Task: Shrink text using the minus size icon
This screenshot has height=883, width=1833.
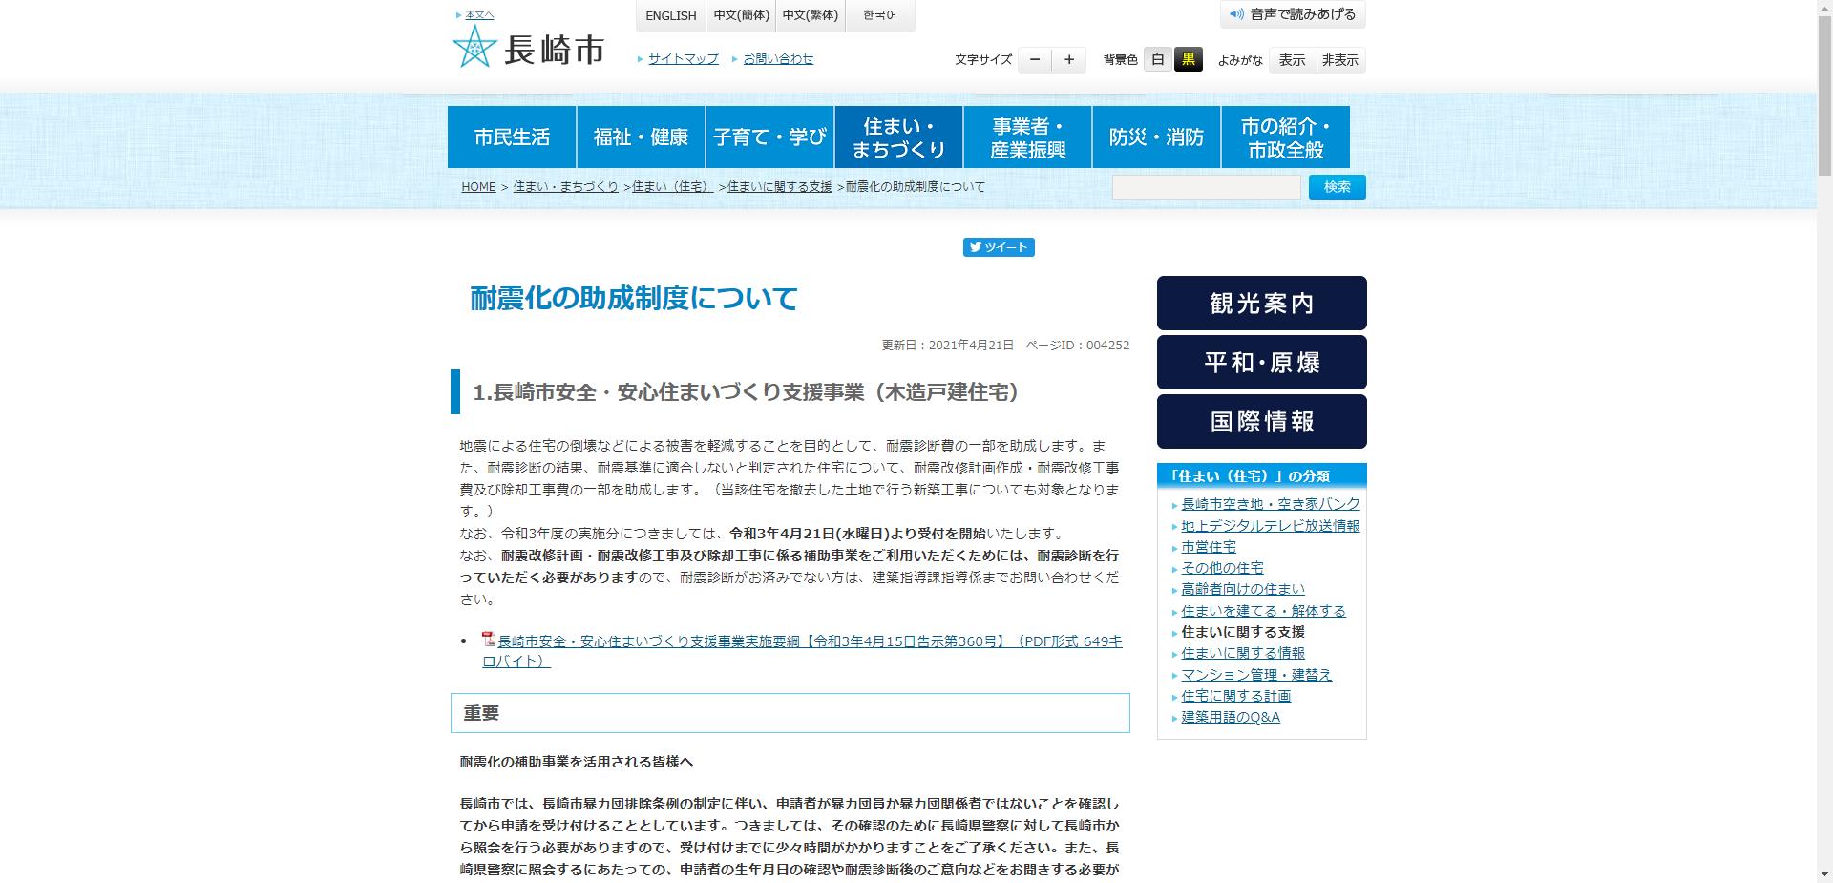Action: click(1034, 59)
